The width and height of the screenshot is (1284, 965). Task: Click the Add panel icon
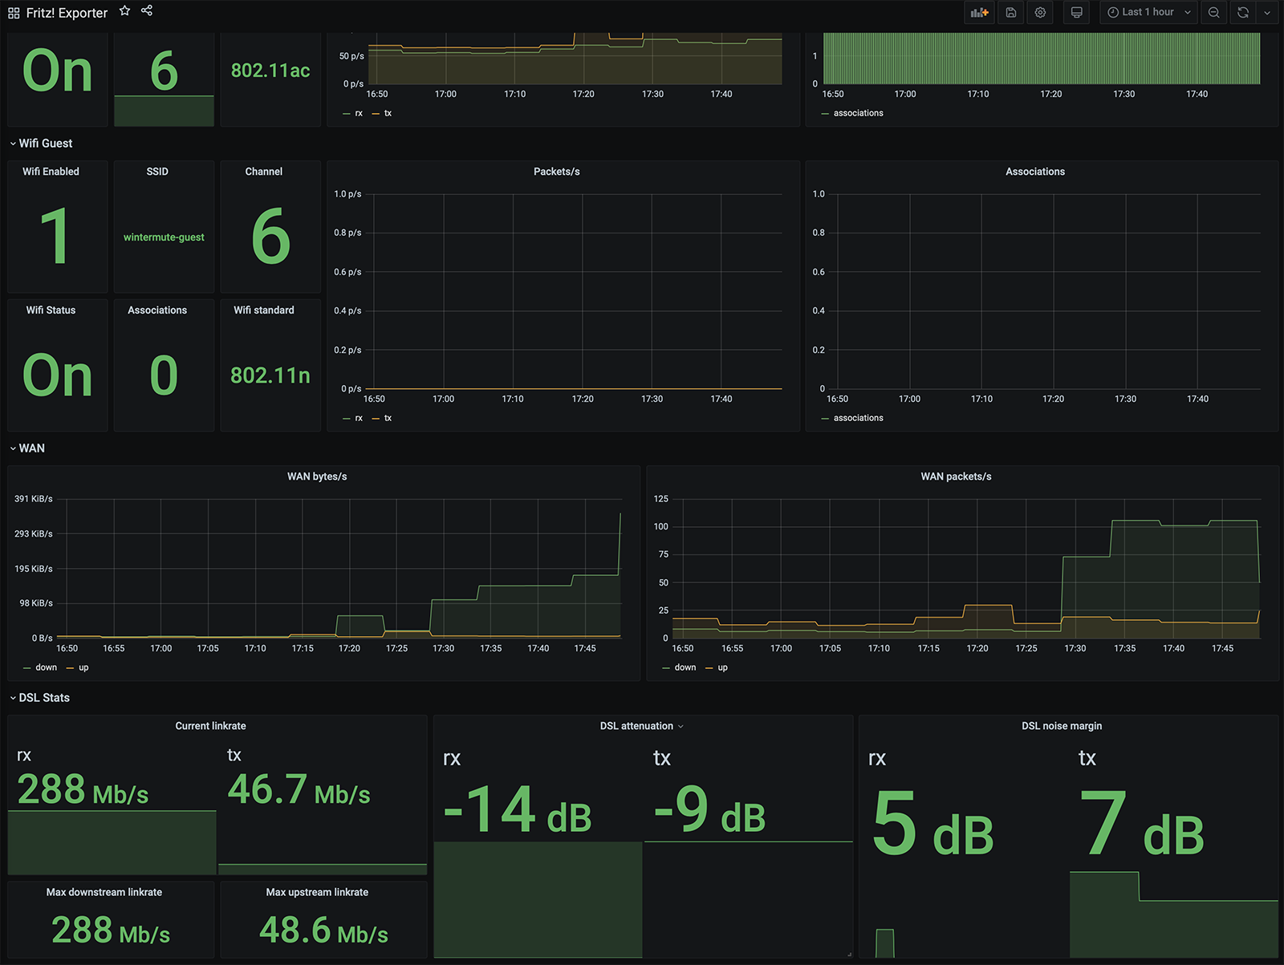pos(979,13)
